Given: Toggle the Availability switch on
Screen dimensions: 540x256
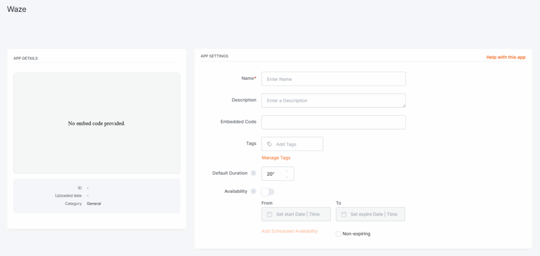Looking at the screenshot, I should 268,192.
